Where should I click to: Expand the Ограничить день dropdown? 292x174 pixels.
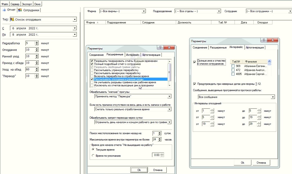(x=169, y=122)
